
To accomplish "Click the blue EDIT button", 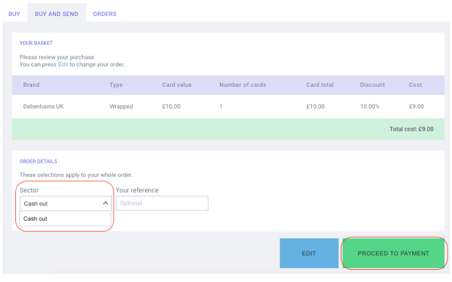I will click(x=309, y=253).
